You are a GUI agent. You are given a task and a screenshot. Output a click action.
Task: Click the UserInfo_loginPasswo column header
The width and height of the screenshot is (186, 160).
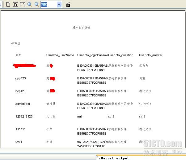coord(92,55)
